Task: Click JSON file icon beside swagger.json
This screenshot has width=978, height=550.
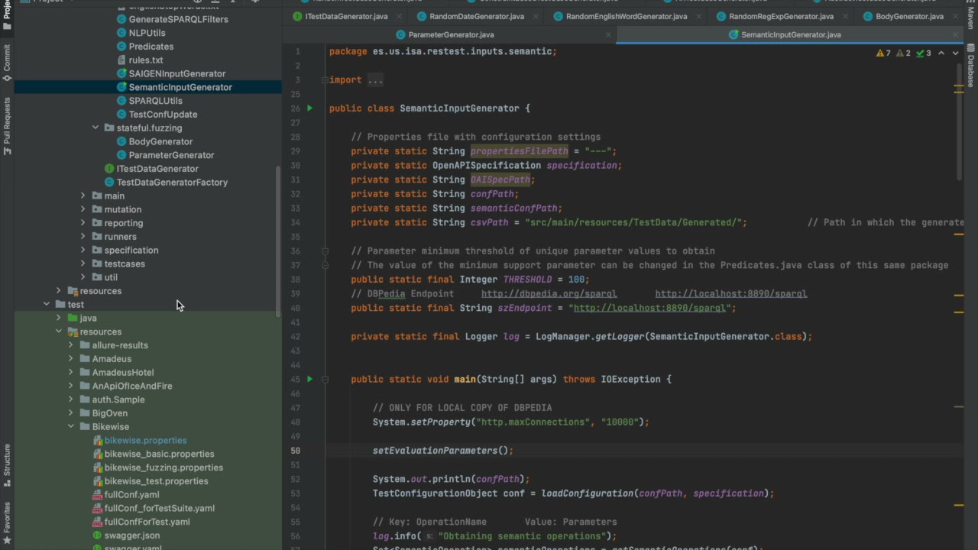Action: (97, 535)
